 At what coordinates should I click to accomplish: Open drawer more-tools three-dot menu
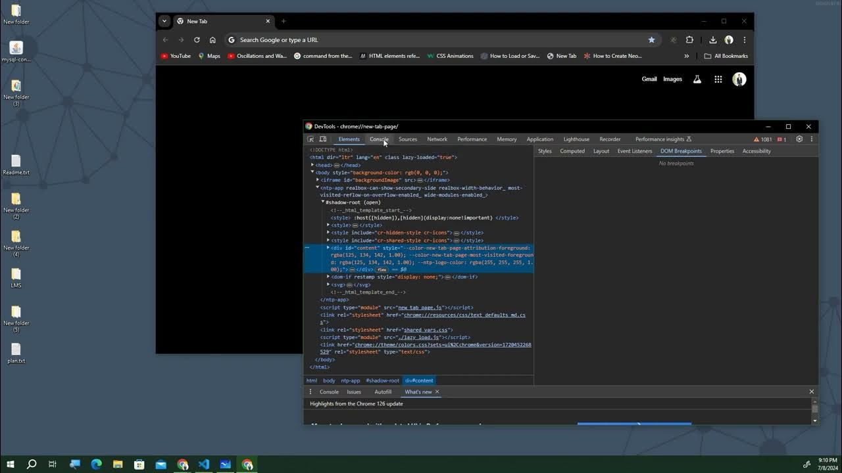[x=310, y=392]
